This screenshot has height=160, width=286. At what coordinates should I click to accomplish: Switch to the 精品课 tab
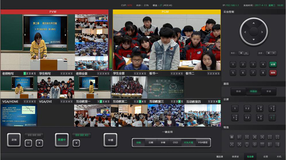tap(220, 157)
